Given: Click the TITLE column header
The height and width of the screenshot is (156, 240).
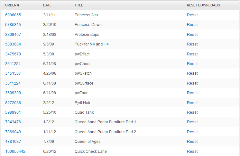Looking at the screenshot, I should (78, 5).
